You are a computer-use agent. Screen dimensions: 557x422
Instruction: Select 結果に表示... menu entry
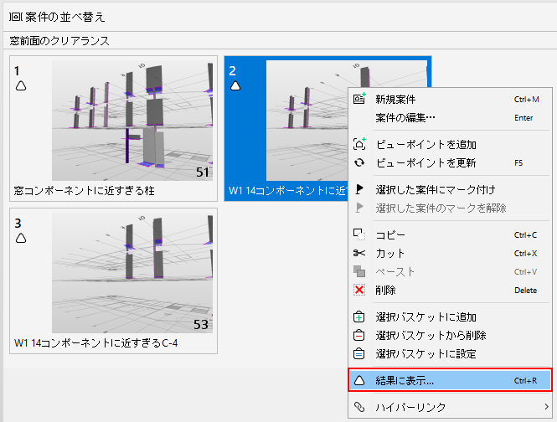[x=450, y=380]
